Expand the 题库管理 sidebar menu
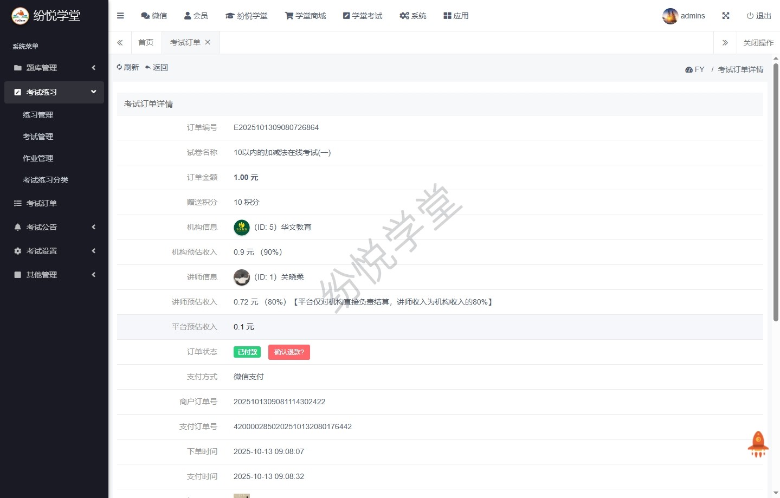This screenshot has width=780, height=498. pos(54,68)
